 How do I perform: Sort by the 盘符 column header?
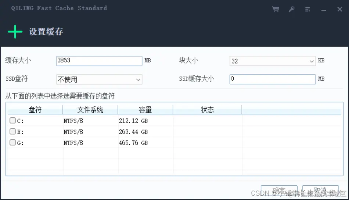click(35, 110)
